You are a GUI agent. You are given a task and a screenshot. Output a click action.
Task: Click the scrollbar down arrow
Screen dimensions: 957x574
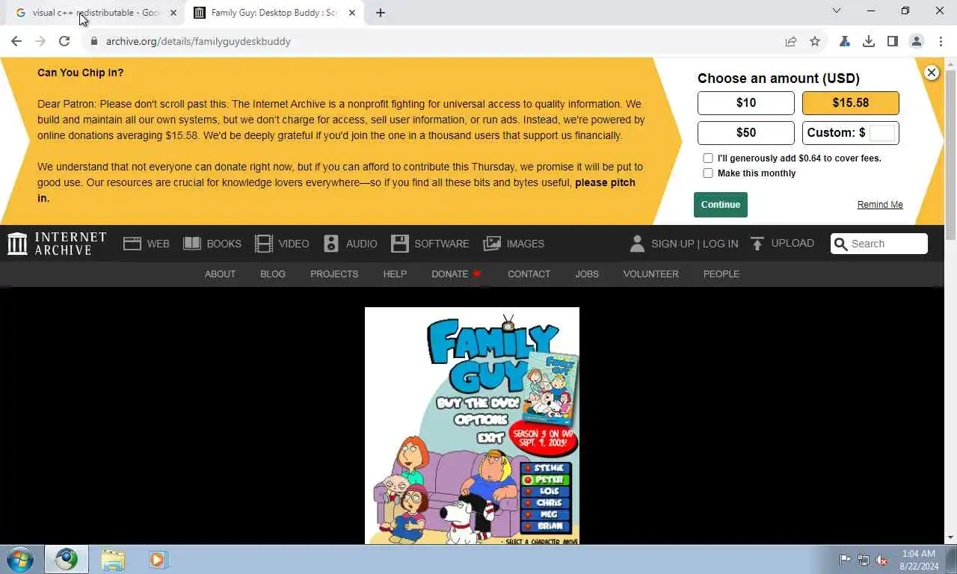coord(950,537)
